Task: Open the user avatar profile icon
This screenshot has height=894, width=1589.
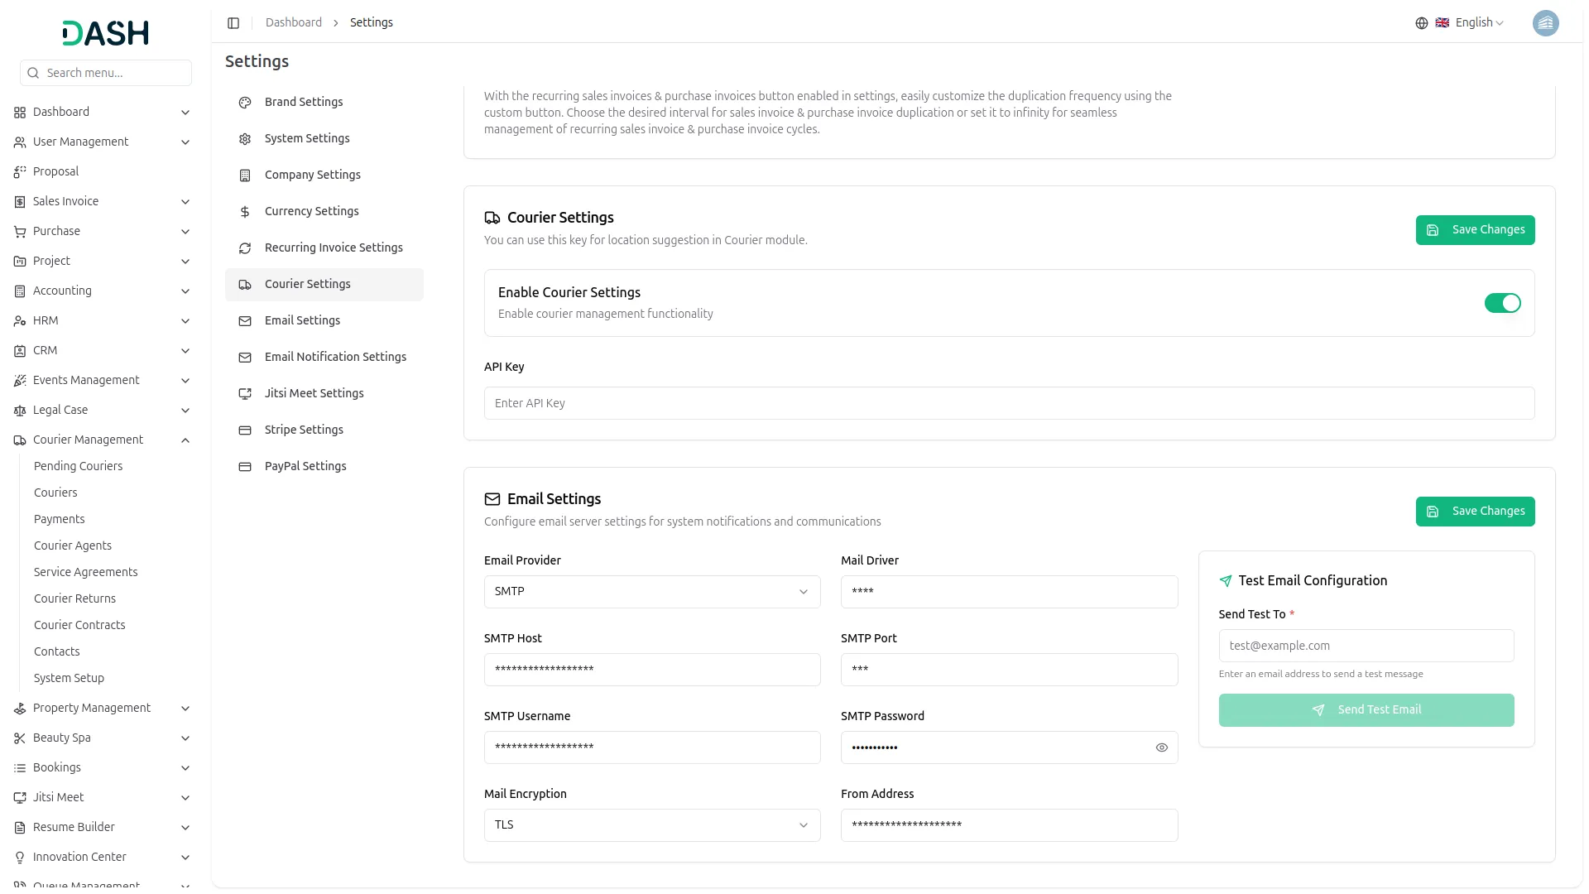Action: click(x=1544, y=23)
